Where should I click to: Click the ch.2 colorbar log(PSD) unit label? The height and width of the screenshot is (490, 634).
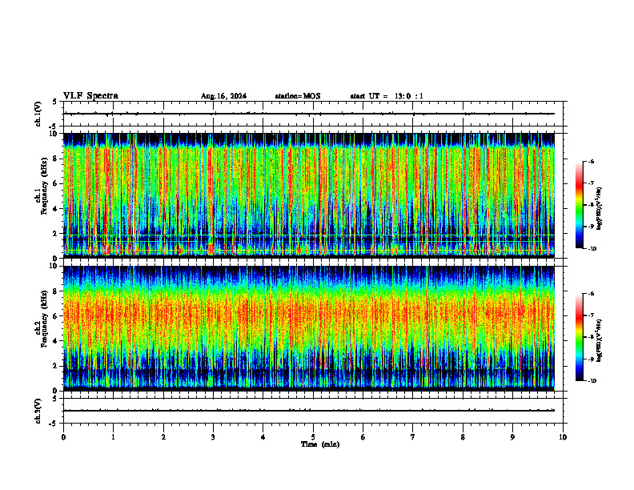600,340
